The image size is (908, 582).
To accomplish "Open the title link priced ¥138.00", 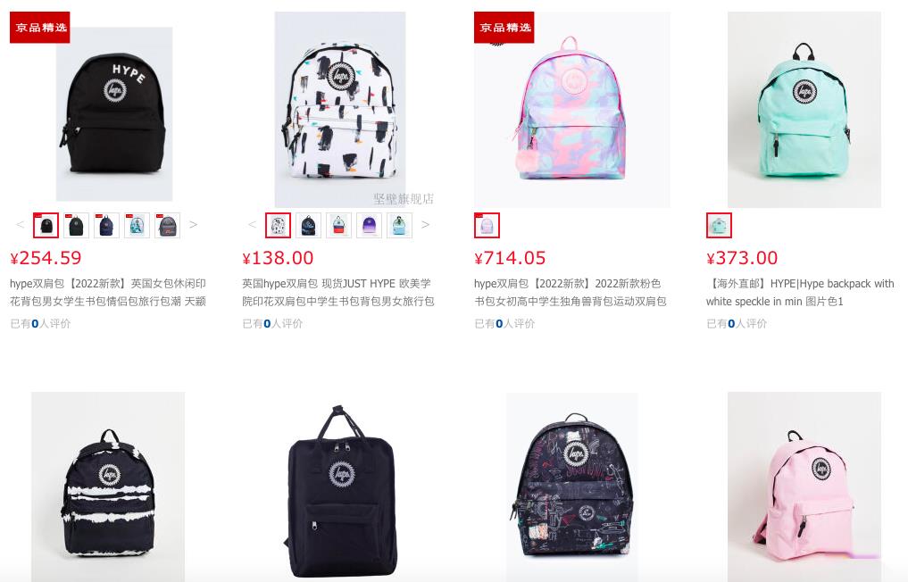I will click(338, 293).
